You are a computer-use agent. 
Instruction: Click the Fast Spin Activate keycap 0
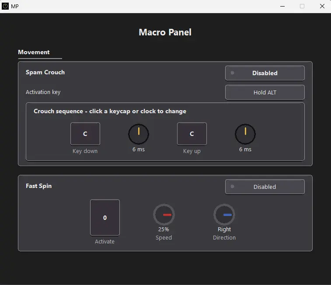click(105, 218)
